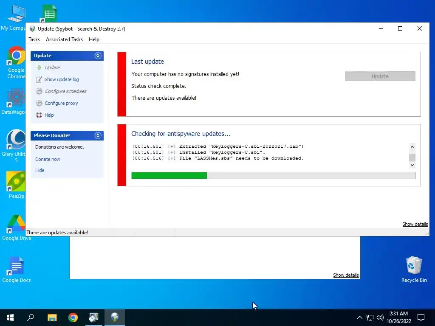435x326 pixels.
Task: Open the Associated Tasks menu
Action: tap(65, 39)
